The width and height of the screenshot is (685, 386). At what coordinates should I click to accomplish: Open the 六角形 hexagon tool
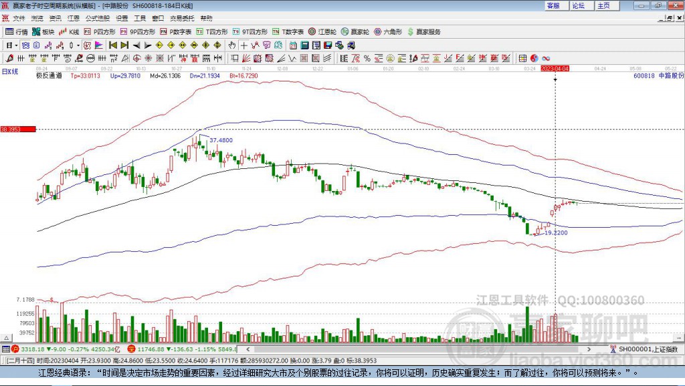coord(388,32)
